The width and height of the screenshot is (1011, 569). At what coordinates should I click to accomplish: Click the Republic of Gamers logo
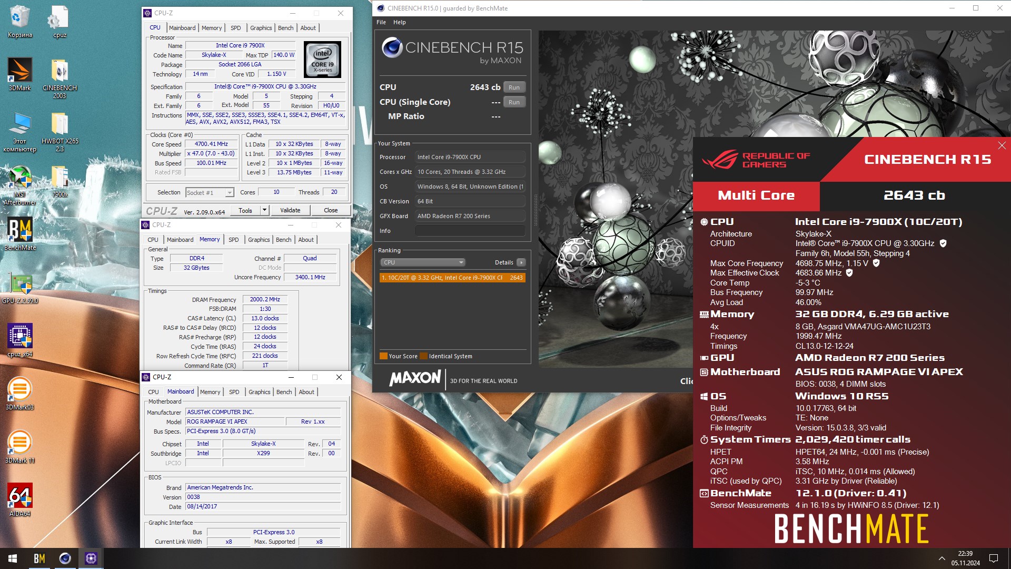tap(756, 160)
